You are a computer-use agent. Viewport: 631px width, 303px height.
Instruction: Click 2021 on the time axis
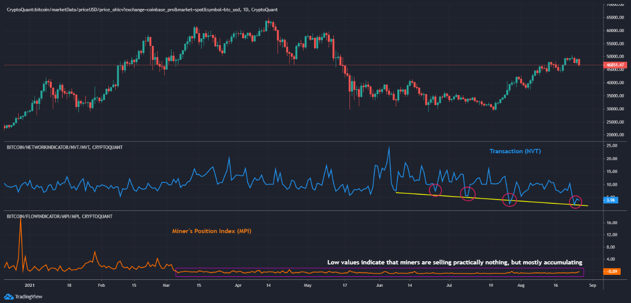click(29, 285)
